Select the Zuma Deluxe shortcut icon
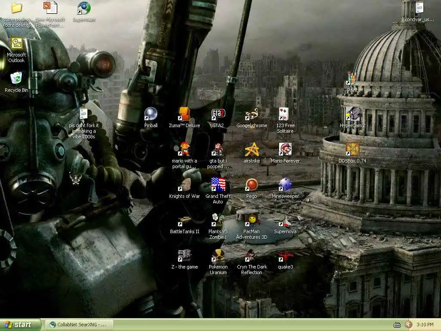 (x=184, y=114)
